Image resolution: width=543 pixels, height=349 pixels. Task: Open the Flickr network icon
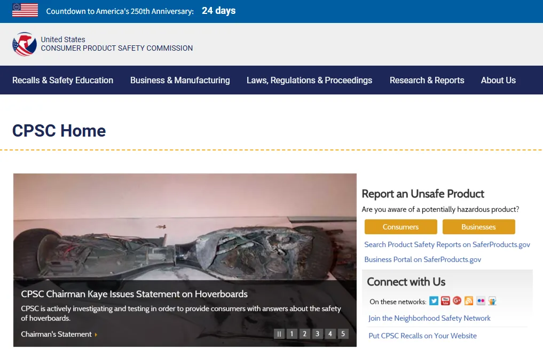481,301
